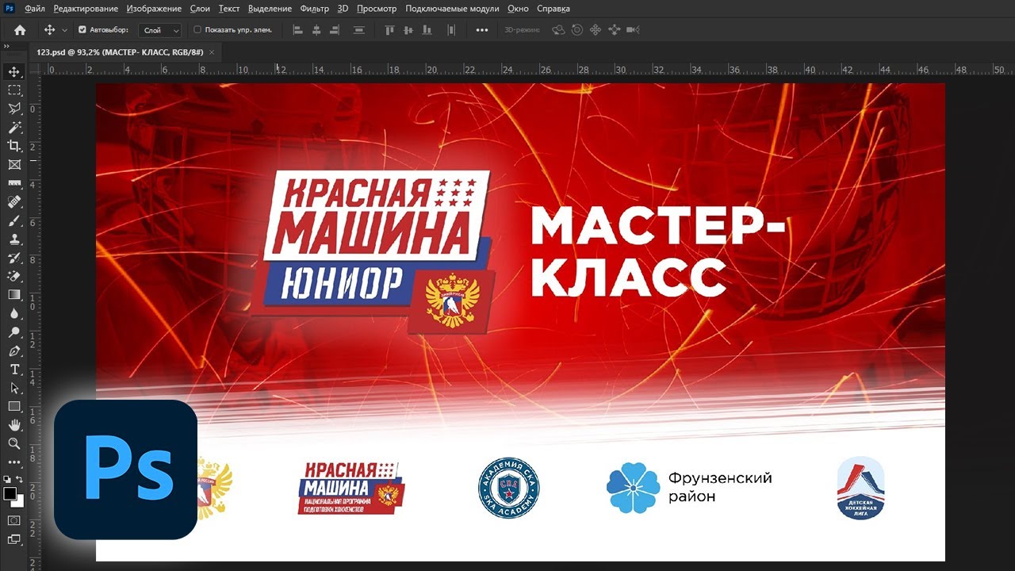Distribute layers vertically
The width and height of the screenshot is (1015, 571).
(x=358, y=30)
